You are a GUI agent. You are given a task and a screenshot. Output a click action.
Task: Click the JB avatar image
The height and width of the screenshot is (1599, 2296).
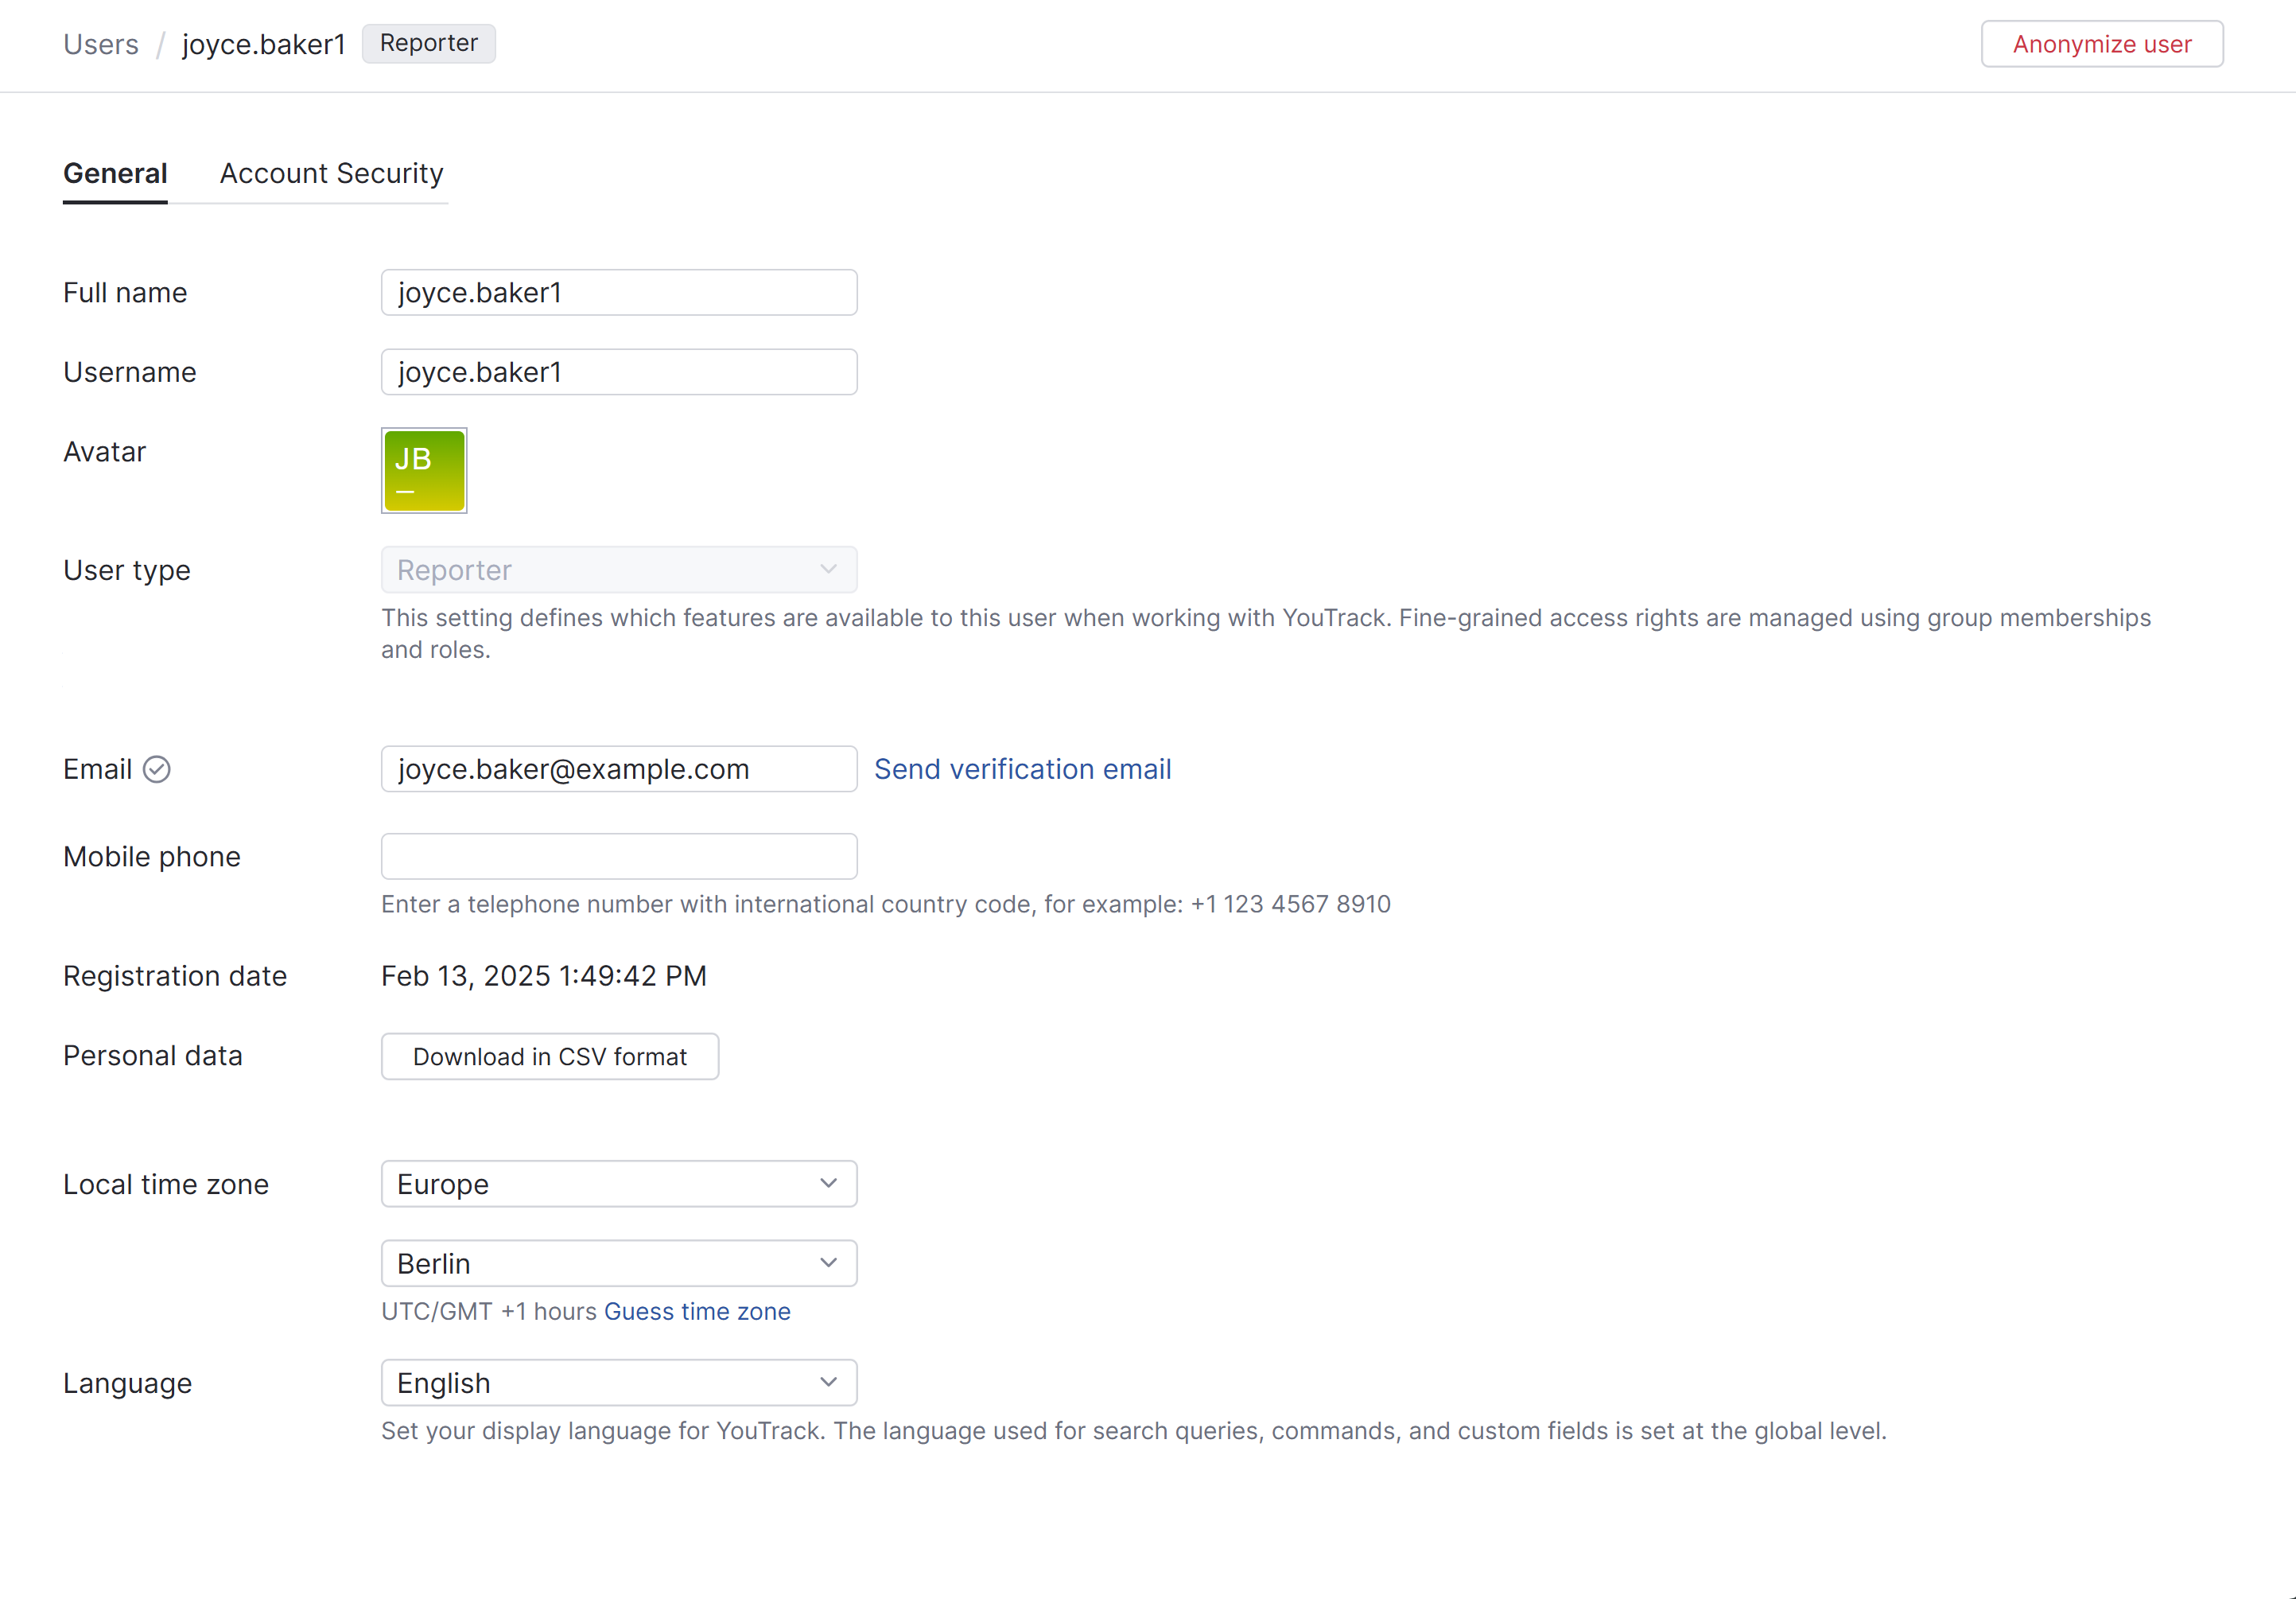click(x=424, y=471)
